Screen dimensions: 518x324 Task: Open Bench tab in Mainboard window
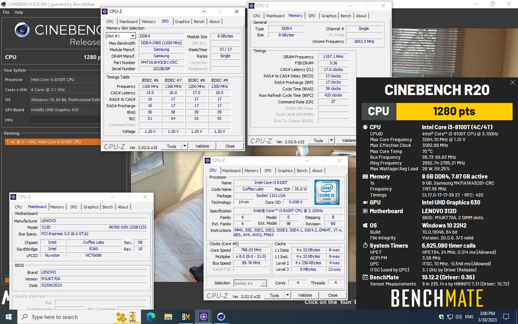108,207
